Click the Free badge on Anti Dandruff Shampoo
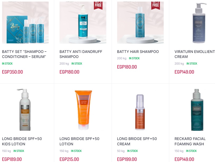Viewport: 215px width, 162px height. [98, 6]
